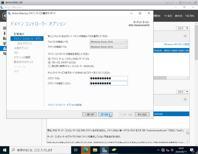Image resolution: width=198 pixels, height=154 pixels.
Task: Show hidden tray icons chevron
Action: [158, 150]
